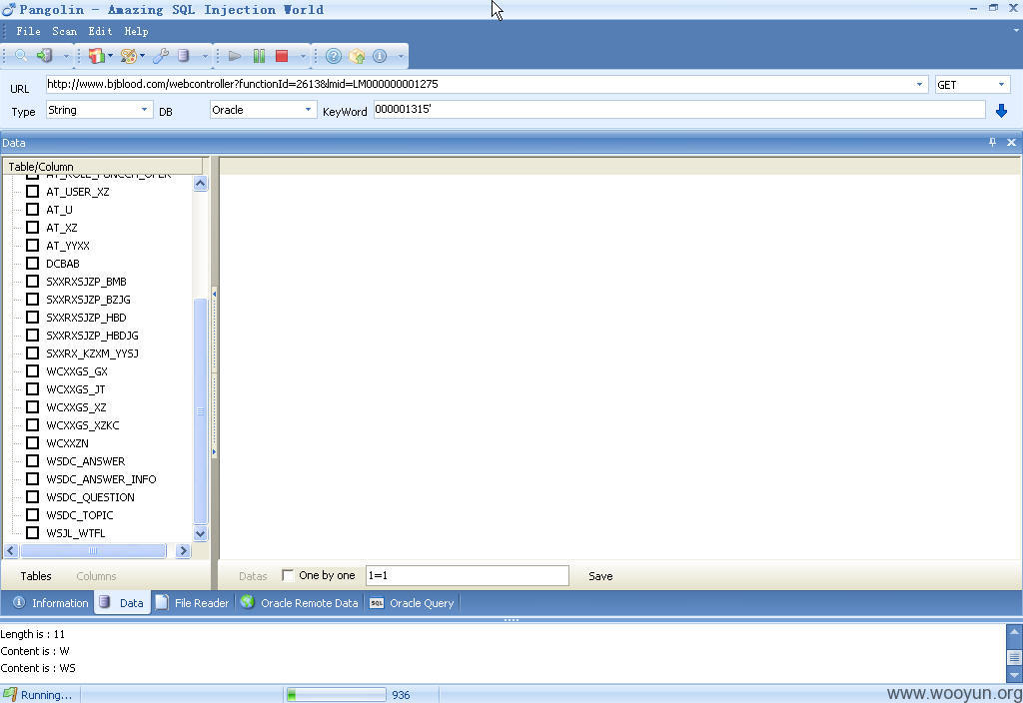Screen dimensions: 1023x703
Task: Click the language flags icon
Action: point(96,56)
